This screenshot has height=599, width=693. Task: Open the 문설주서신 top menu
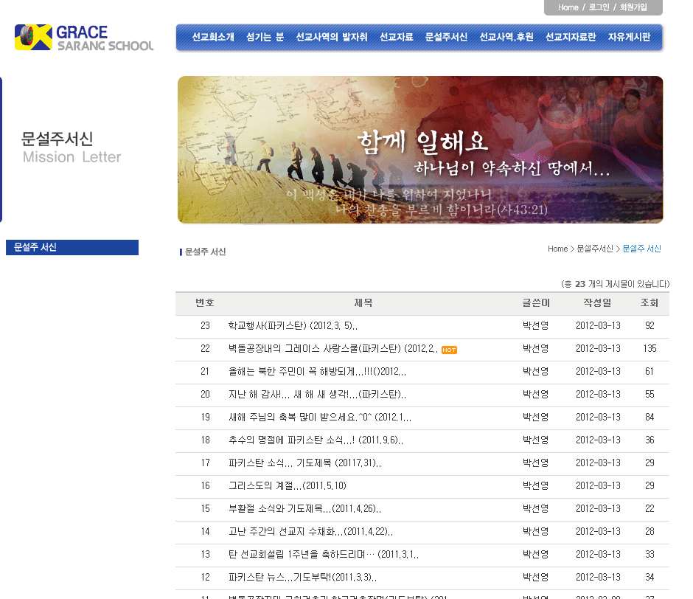tap(446, 37)
